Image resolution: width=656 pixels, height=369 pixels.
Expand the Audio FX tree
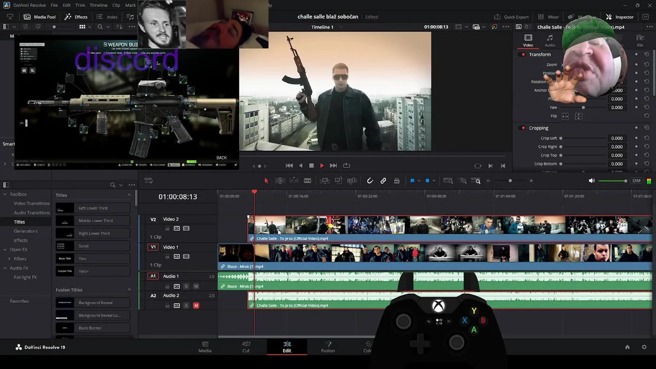pos(5,268)
